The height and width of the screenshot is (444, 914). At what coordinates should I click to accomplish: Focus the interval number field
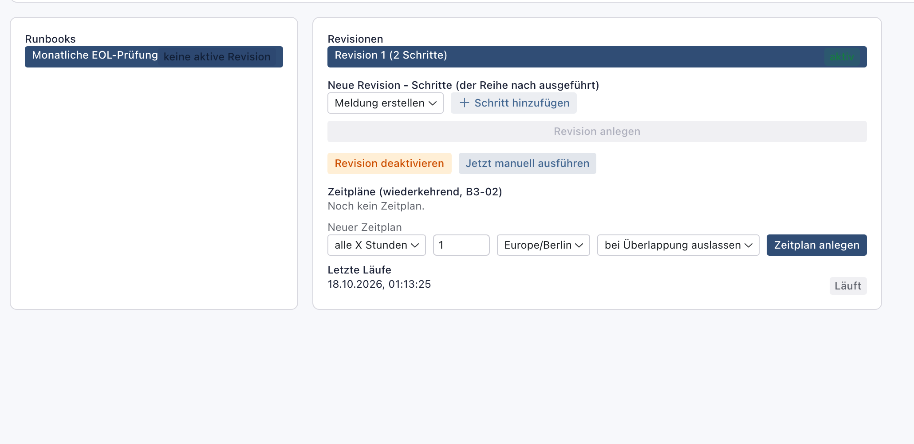pos(461,245)
